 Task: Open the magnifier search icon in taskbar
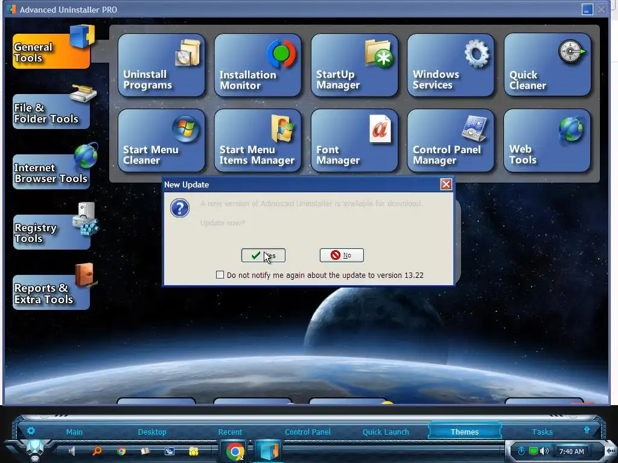click(97, 451)
